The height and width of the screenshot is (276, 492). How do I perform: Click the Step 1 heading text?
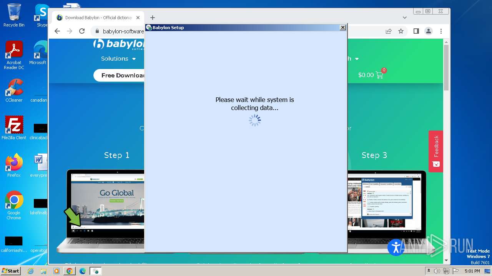(117, 155)
